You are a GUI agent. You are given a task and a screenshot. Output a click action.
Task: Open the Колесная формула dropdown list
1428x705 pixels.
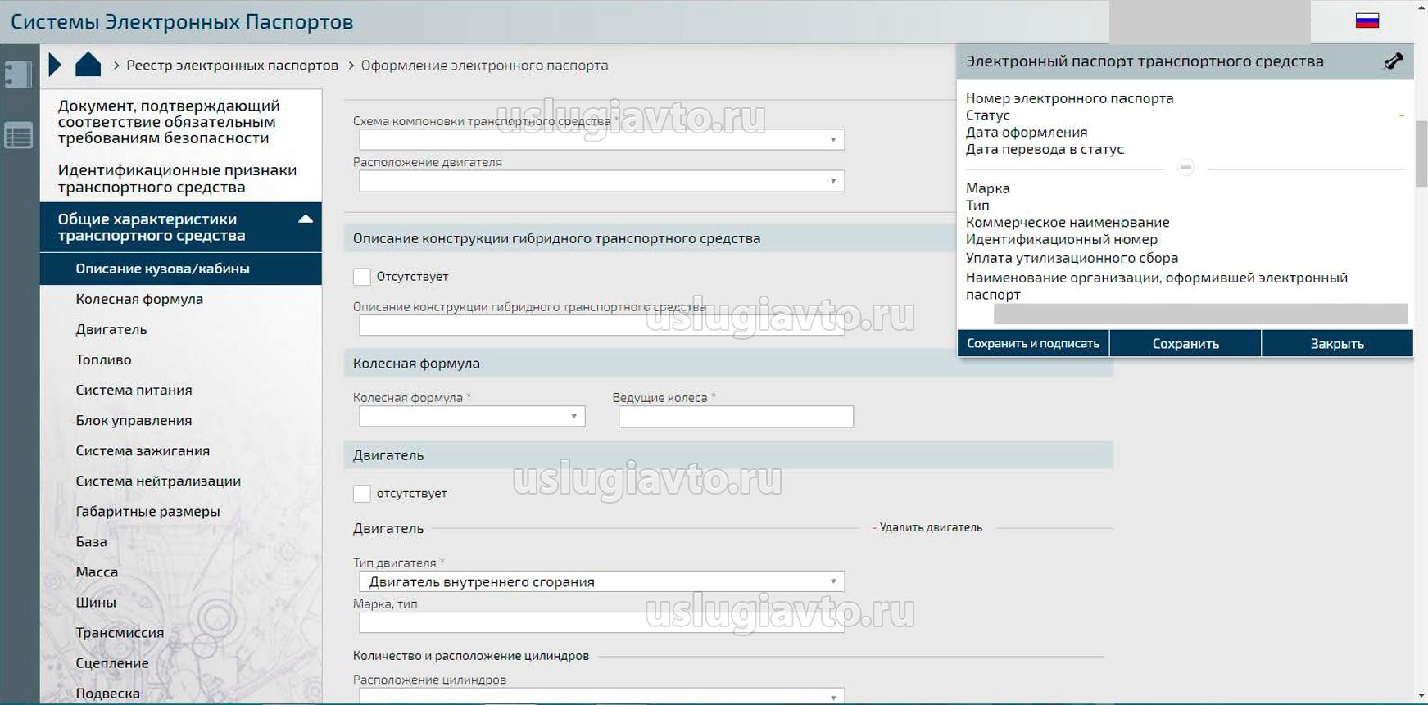pyautogui.click(x=472, y=417)
